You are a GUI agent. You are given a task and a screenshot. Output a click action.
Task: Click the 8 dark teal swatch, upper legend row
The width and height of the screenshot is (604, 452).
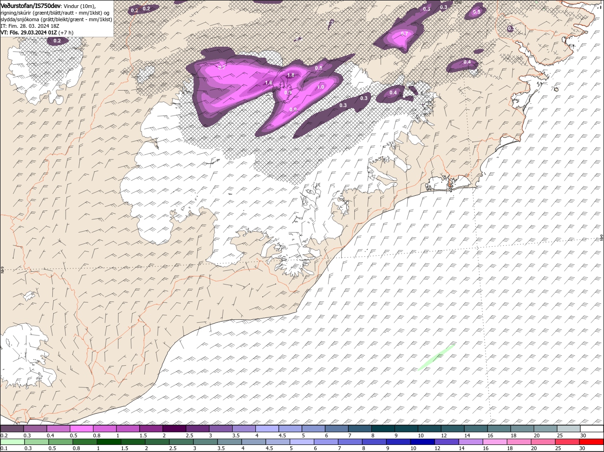click(x=383, y=429)
